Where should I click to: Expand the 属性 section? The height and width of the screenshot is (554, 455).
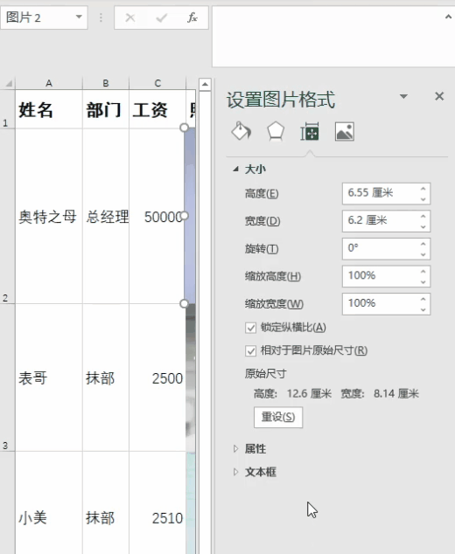(235, 449)
